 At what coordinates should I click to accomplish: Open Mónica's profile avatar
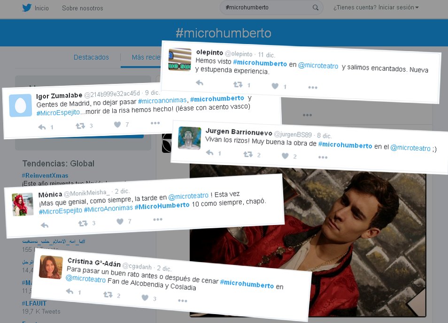point(23,204)
